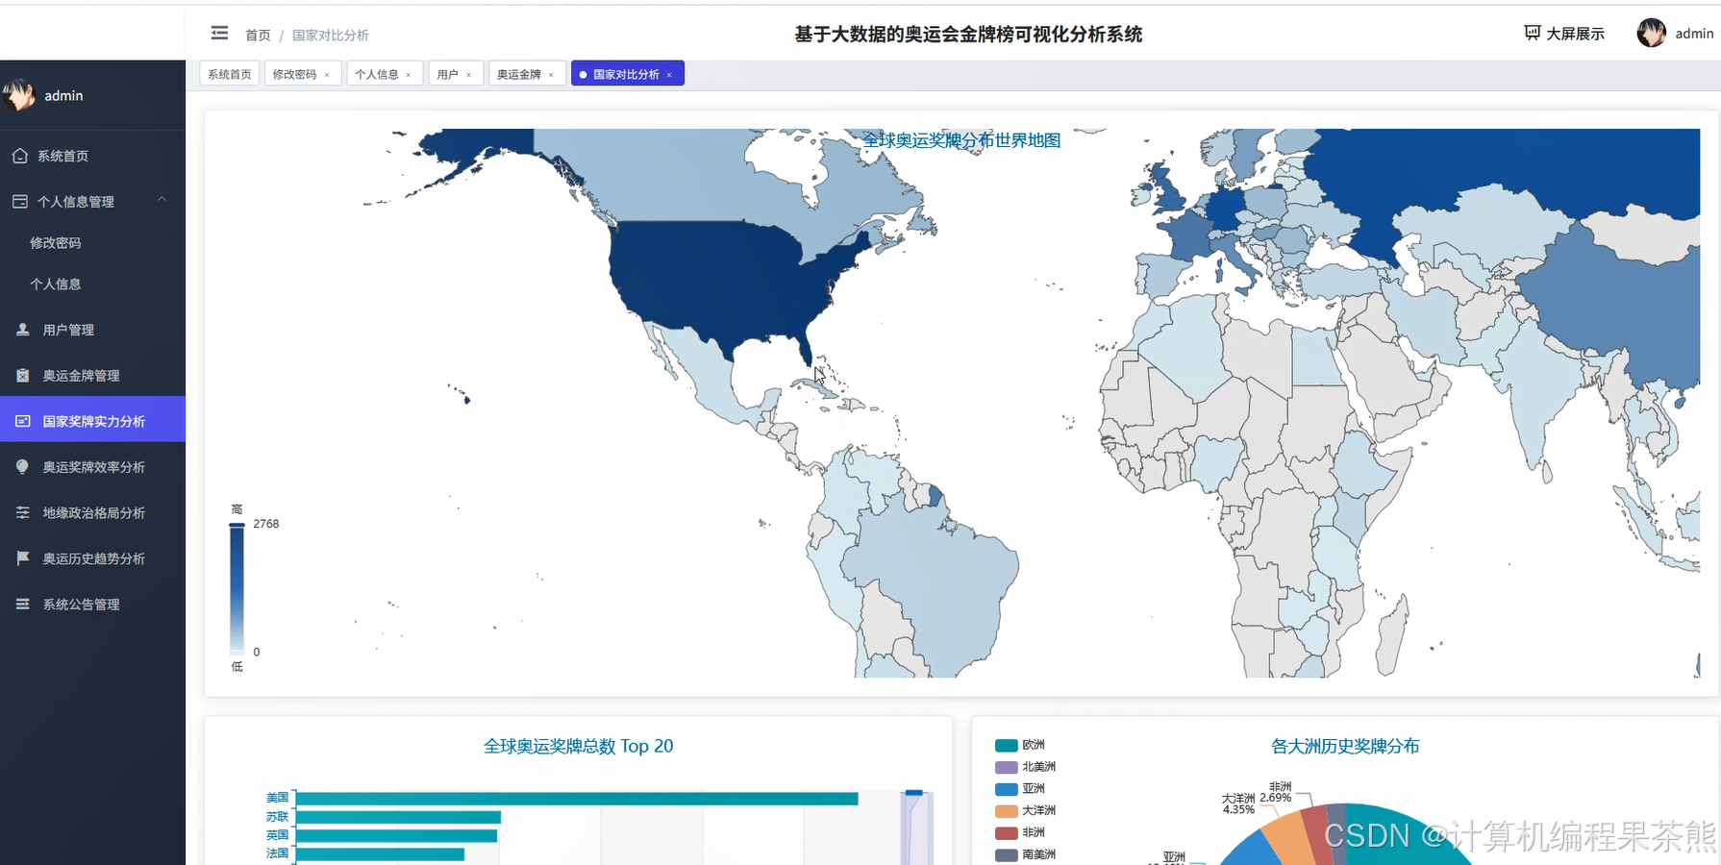Select the 国家奖牌实力分析 sidebar icon

pos(23,421)
